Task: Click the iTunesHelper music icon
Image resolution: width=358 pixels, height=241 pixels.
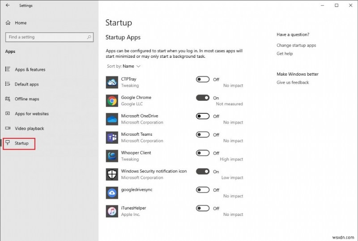Action: click(x=112, y=211)
